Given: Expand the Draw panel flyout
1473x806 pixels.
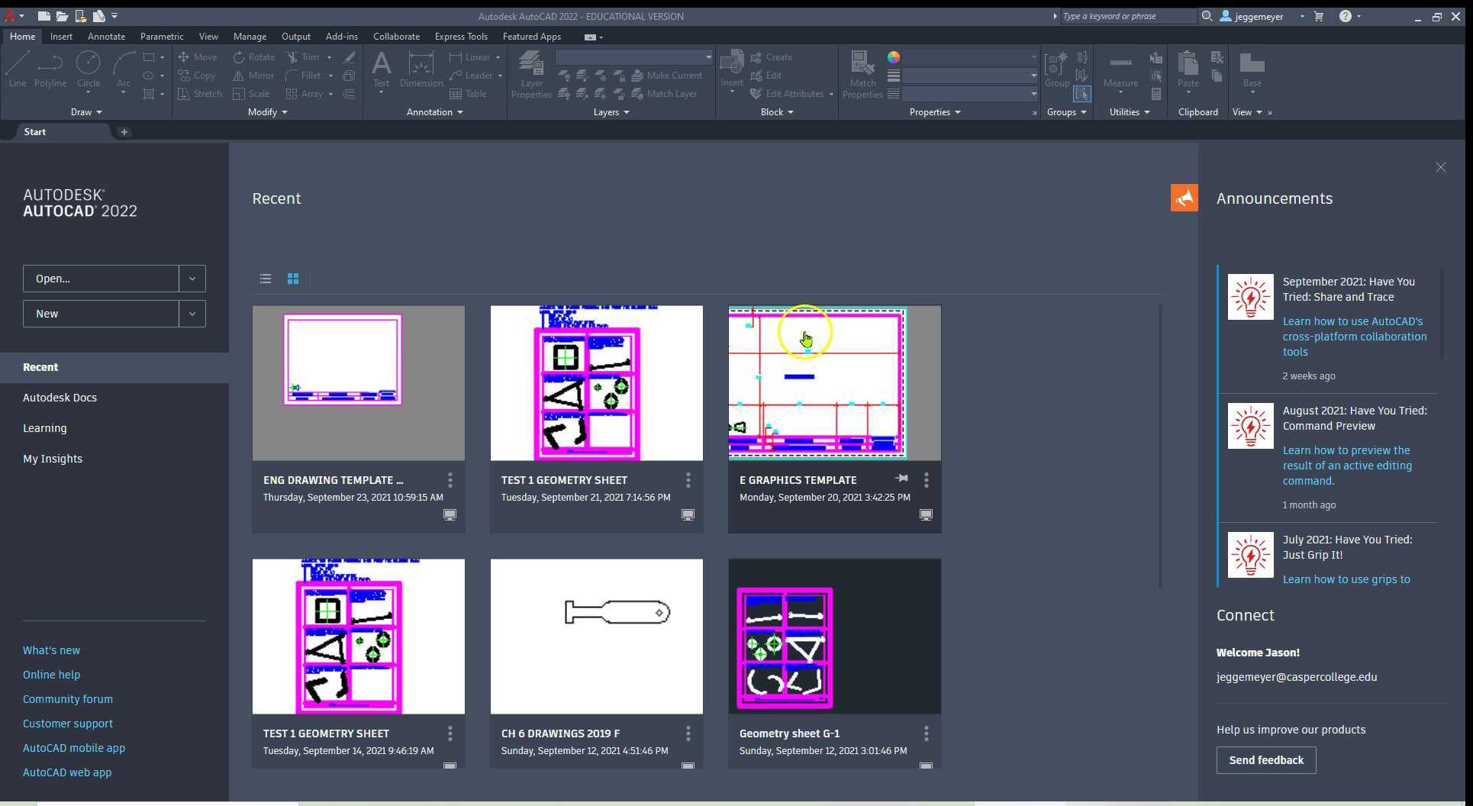Looking at the screenshot, I should click(85, 112).
